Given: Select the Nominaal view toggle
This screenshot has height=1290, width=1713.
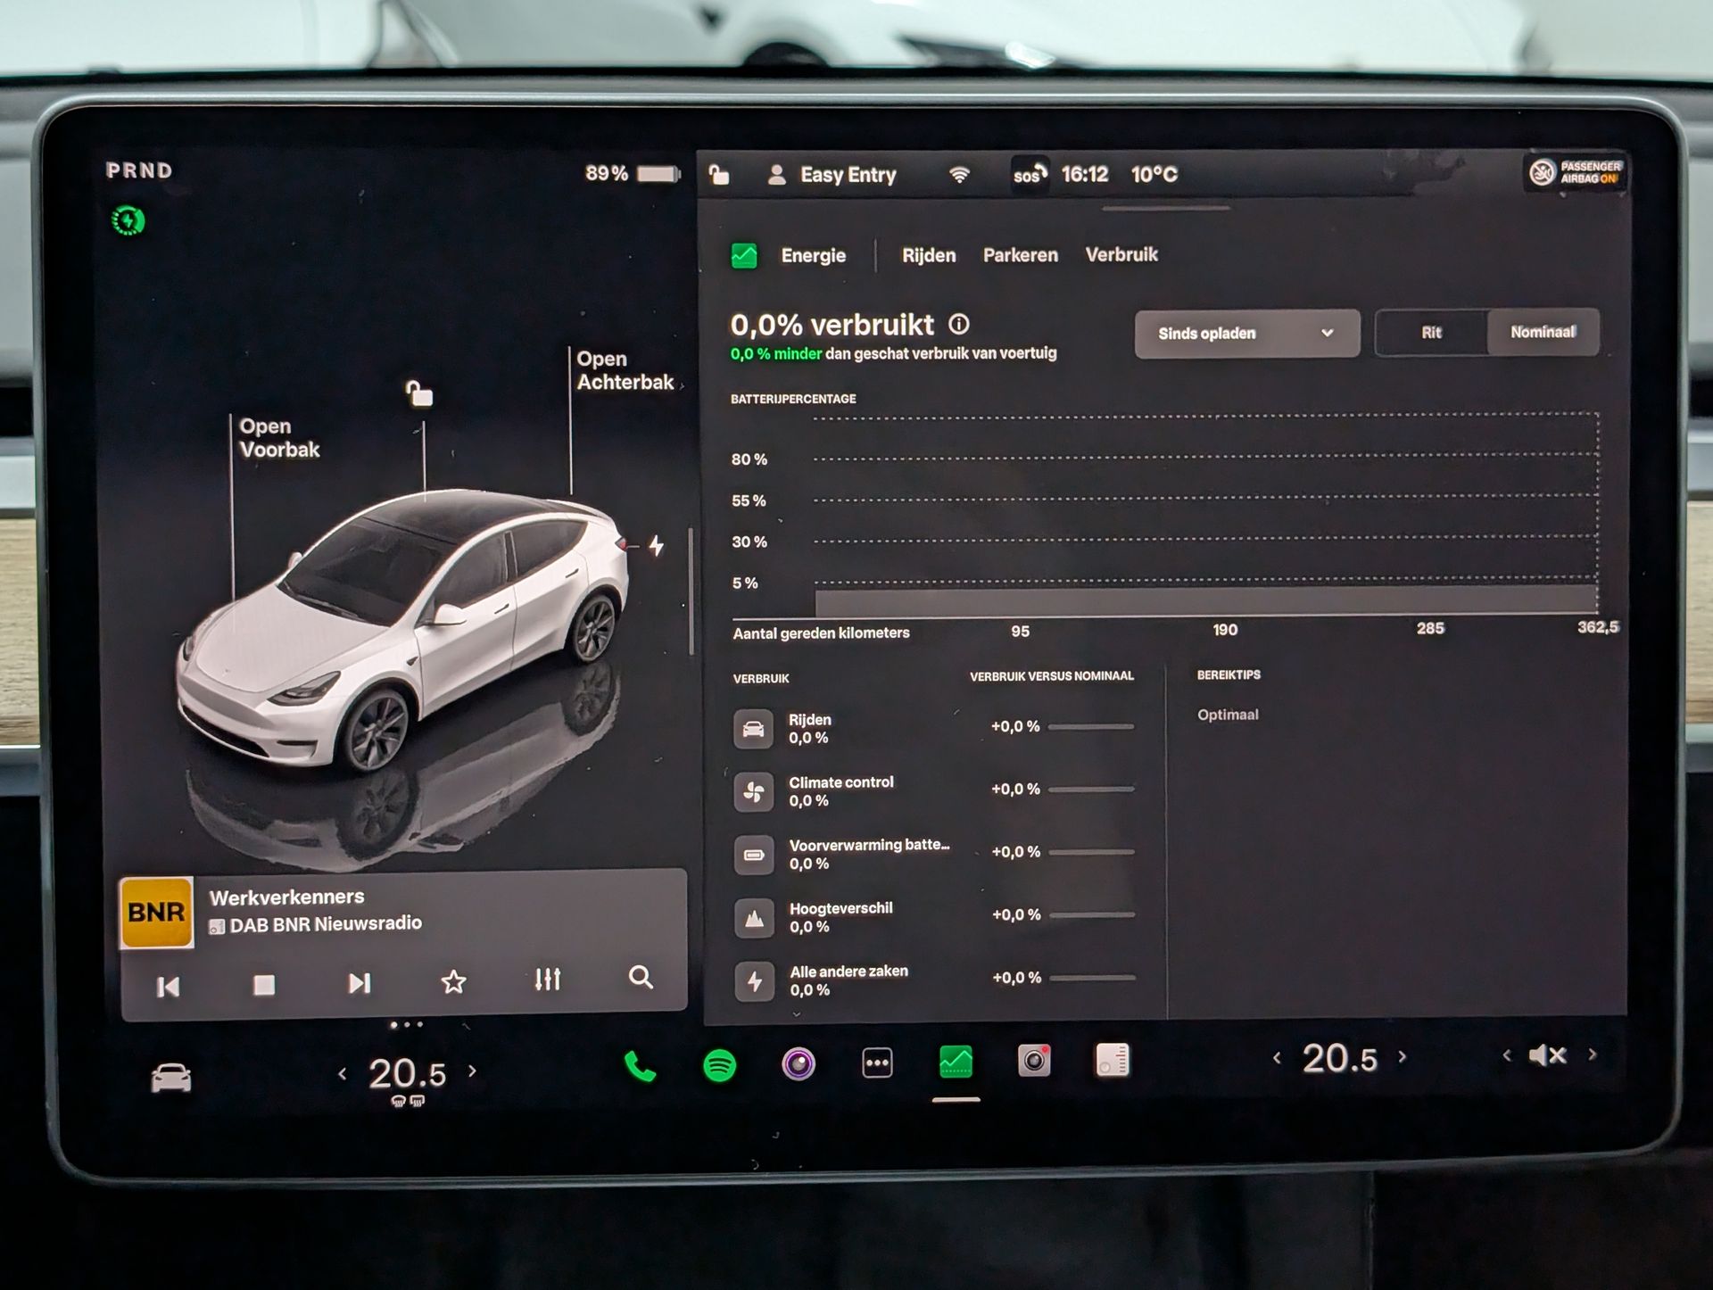Looking at the screenshot, I should (x=1543, y=332).
